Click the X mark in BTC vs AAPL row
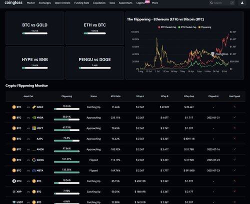The height and width of the screenshot is (204, 250). point(234,138)
